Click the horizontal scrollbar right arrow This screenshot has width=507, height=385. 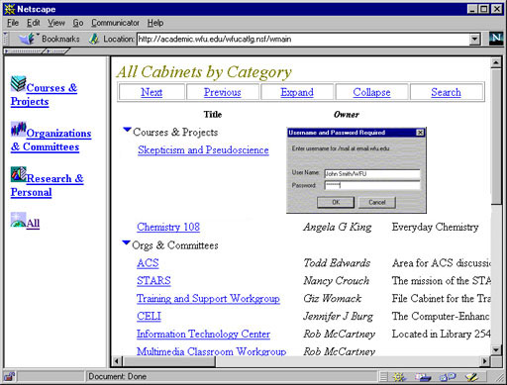(484, 361)
